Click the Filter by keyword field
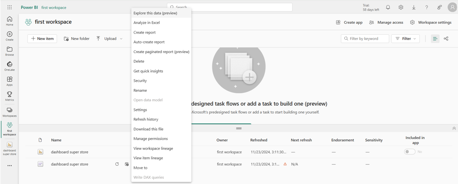The width and height of the screenshot is (458, 184). click(365, 39)
